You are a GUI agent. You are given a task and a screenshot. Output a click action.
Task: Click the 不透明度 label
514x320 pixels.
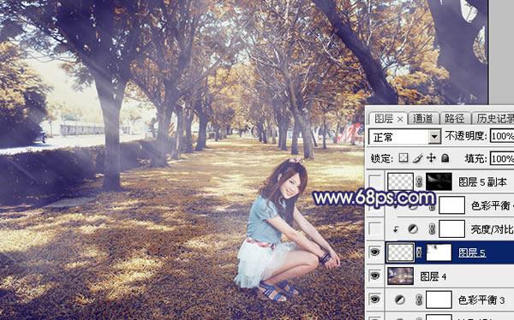tap(465, 135)
